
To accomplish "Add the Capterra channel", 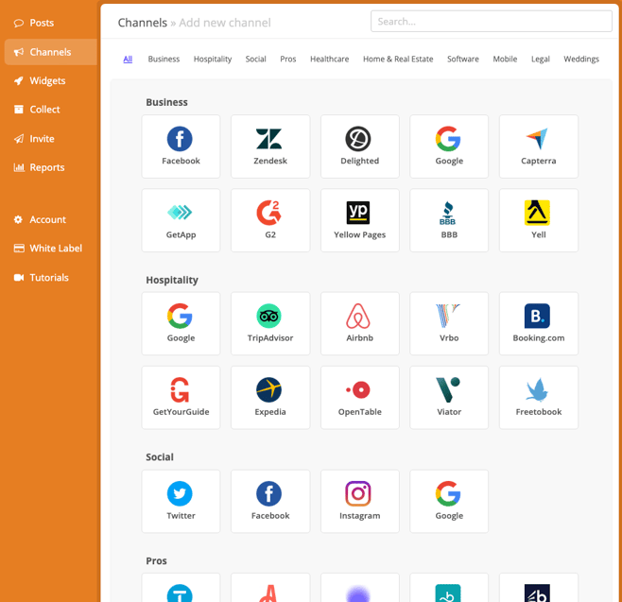I will [x=538, y=146].
